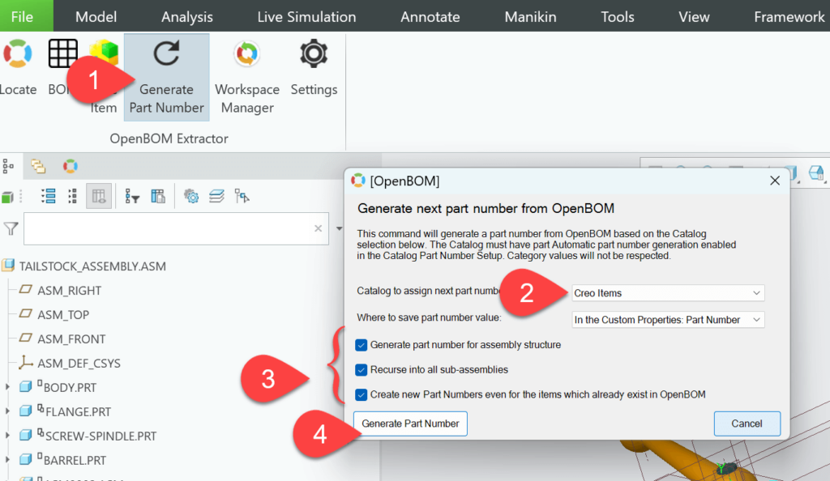This screenshot has height=481, width=830.
Task: Select the model tree tab icon
Action: click(8, 166)
